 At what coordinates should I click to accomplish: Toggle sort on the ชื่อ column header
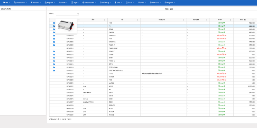point(138,20)
